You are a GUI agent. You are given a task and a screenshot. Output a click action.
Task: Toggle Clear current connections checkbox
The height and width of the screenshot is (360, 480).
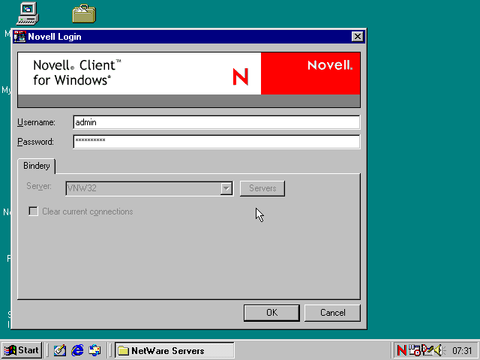[33, 211]
